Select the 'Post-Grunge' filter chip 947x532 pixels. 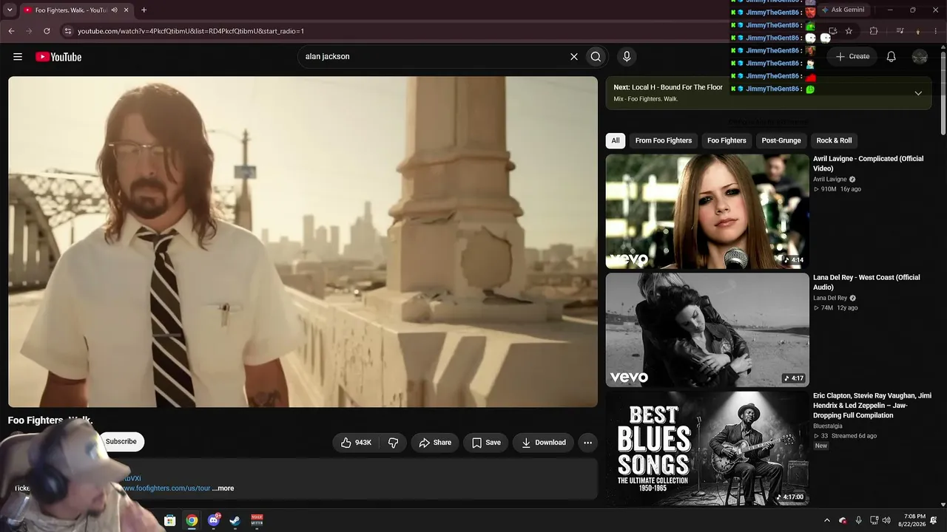[781, 140]
